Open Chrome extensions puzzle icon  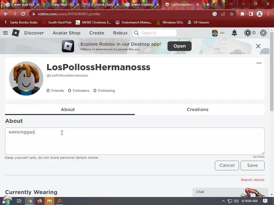click(x=242, y=14)
